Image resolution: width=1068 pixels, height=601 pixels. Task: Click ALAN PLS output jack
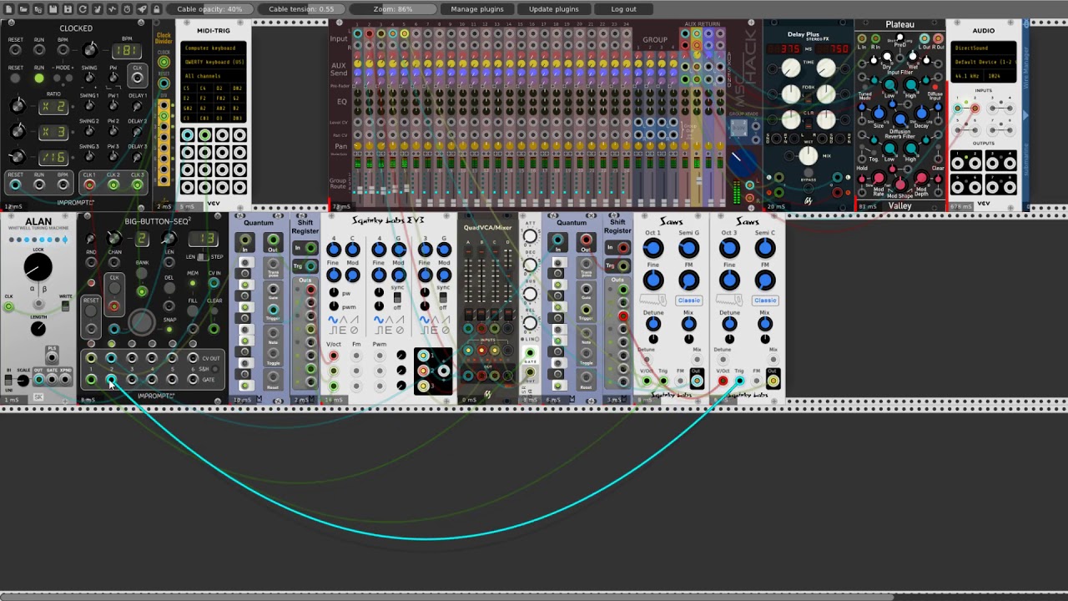coord(52,358)
